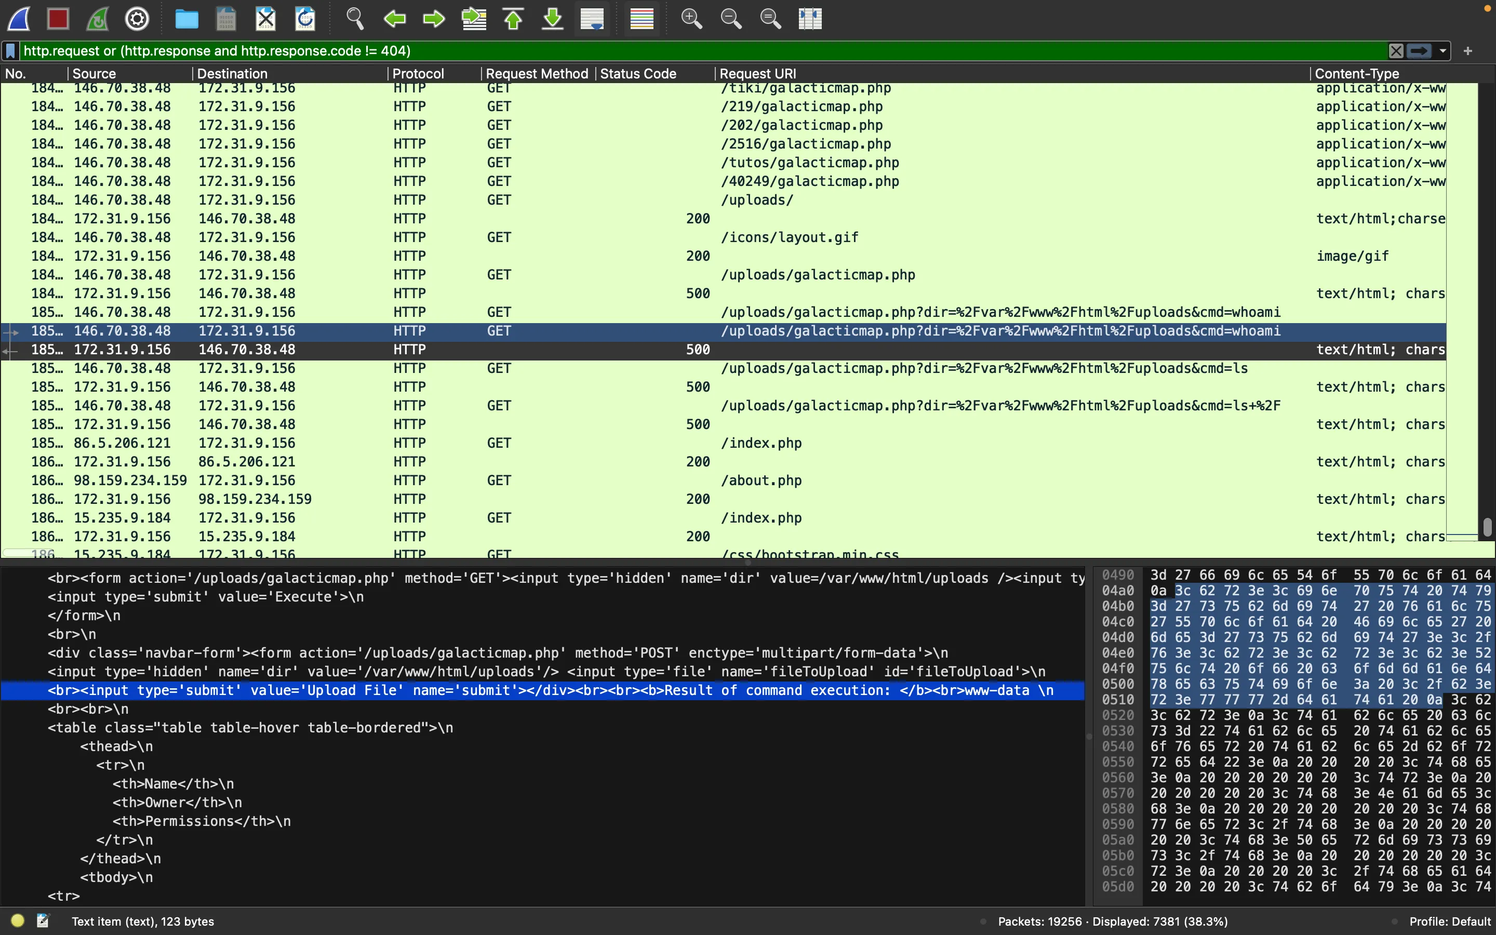This screenshot has width=1496, height=935.
Task: Clear the display filter with the X button
Action: pyautogui.click(x=1396, y=51)
